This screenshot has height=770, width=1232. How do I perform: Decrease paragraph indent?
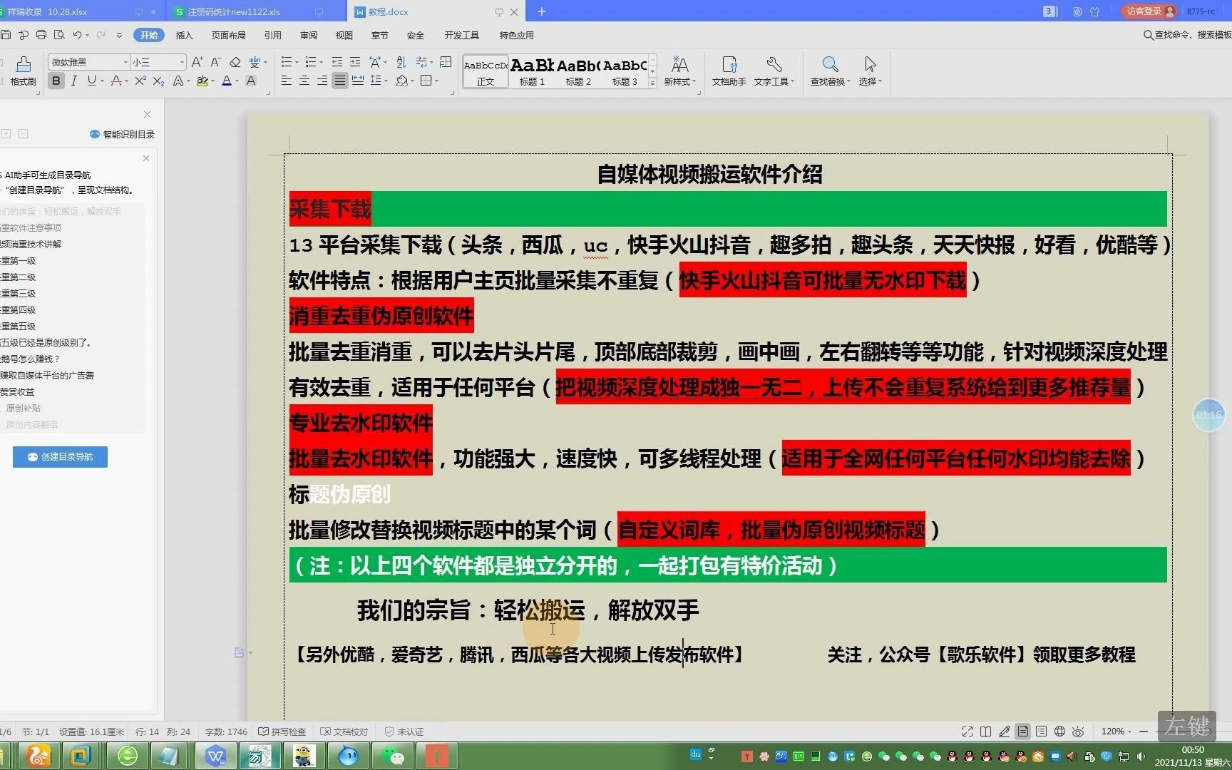[337, 62]
